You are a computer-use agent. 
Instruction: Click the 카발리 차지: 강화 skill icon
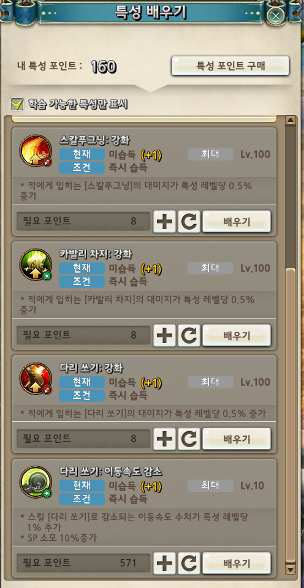[36, 265]
